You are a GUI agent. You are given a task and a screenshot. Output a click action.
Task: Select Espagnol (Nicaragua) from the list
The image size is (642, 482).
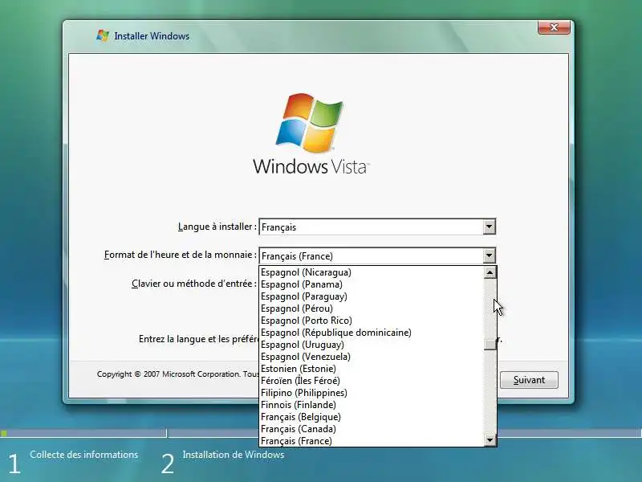coord(372,272)
